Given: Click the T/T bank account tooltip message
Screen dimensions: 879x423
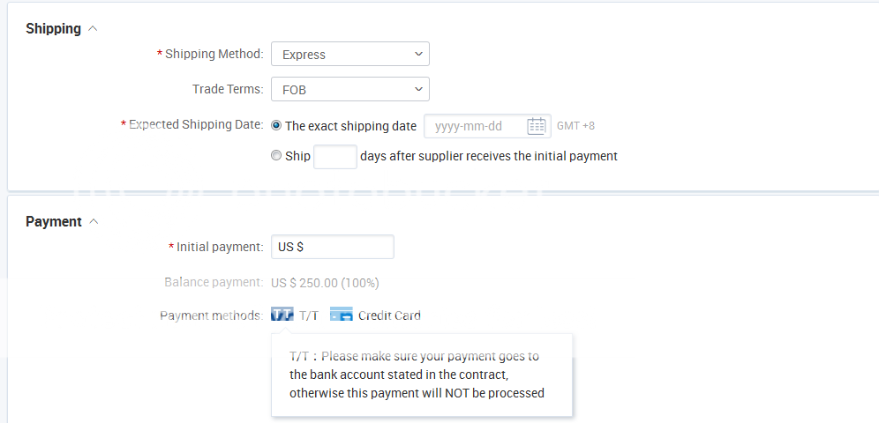Looking at the screenshot, I should pyautogui.click(x=417, y=375).
